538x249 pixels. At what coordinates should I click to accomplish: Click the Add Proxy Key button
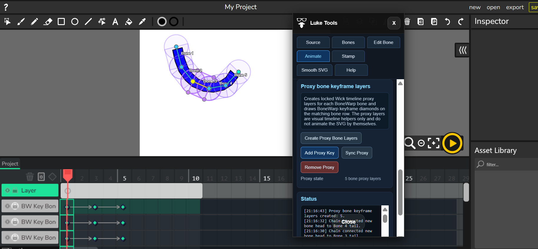(x=320, y=153)
